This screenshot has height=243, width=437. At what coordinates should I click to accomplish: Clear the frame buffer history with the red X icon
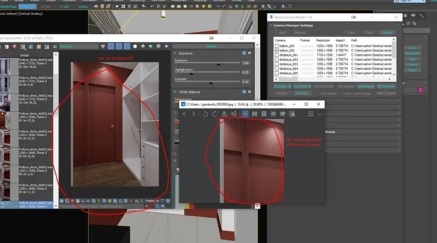(x=14, y=47)
